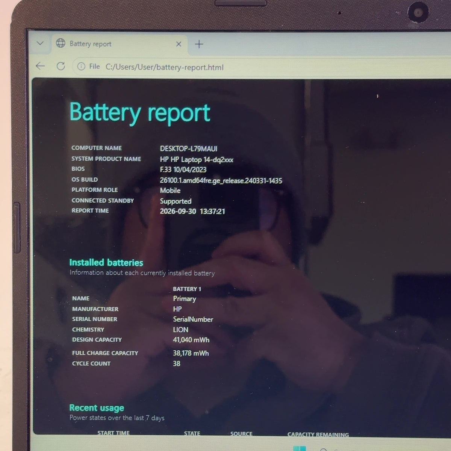Click the Battery report page heading
This screenshot has height=451, width=451.
[x=140, y=113]
